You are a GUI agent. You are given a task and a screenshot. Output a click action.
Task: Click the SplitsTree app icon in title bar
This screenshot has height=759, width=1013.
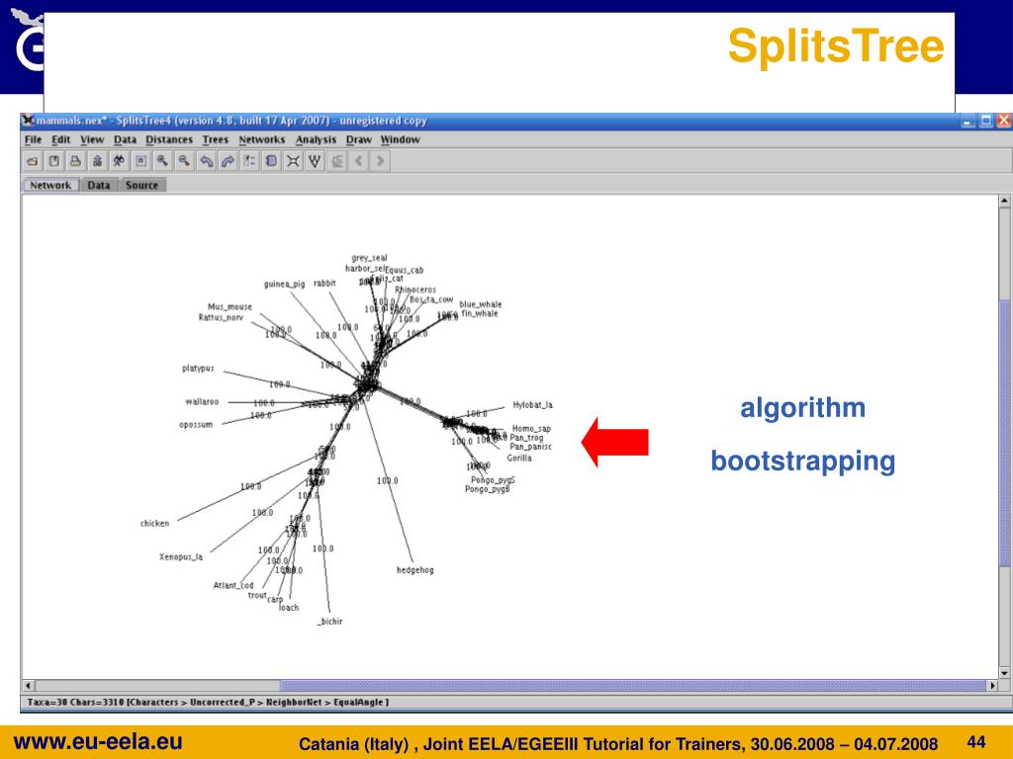(28, 120)
